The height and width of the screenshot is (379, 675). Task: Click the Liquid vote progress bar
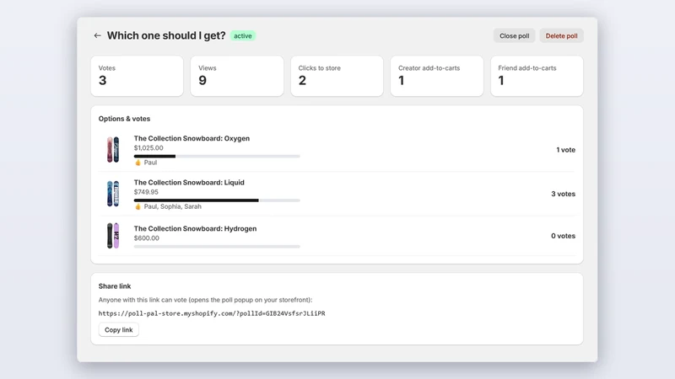click(217, 200)
